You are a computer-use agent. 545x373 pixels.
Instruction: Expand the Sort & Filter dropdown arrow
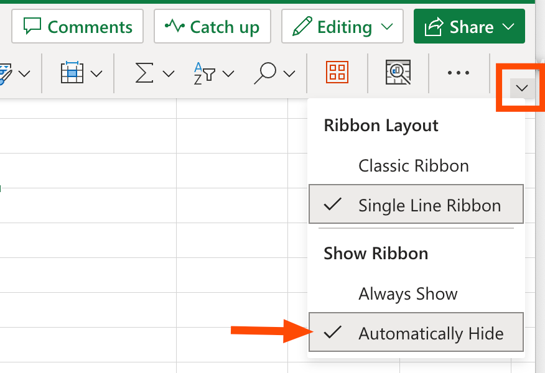tap(228, 73)
